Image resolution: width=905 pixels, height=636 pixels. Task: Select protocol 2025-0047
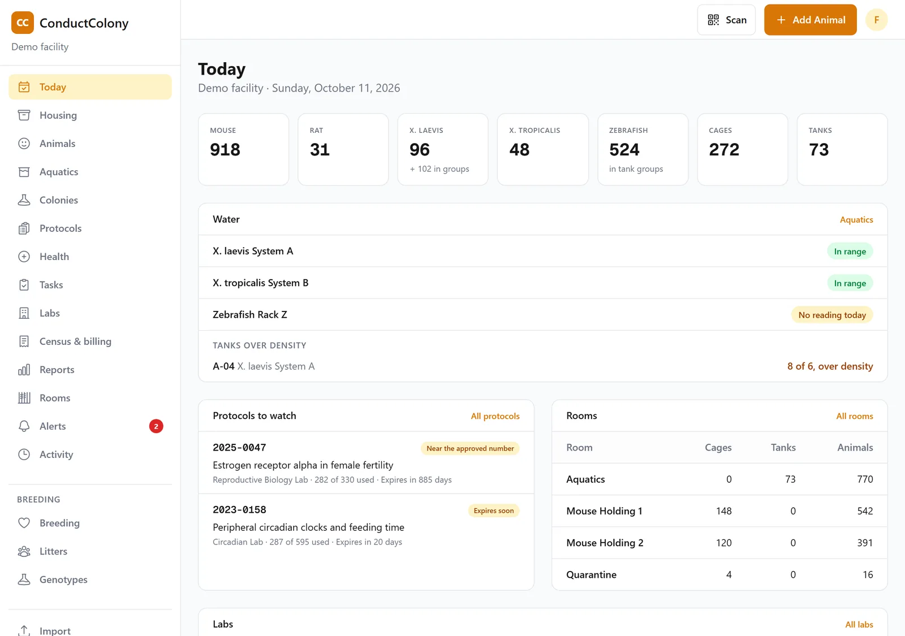[x=366, y=463]
